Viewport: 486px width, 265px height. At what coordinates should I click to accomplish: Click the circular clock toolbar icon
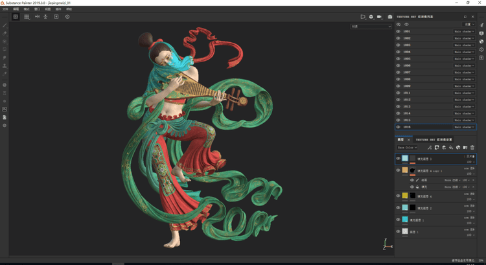67,17
